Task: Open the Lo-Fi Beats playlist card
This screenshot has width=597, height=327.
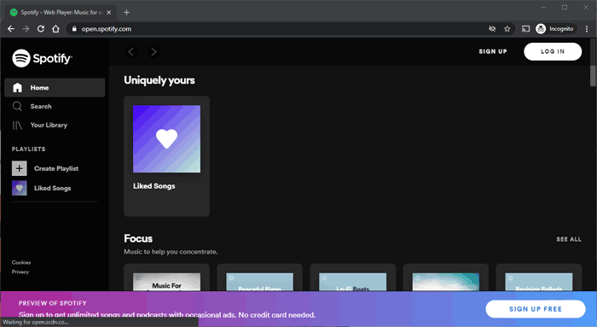Action: point(352,277)
